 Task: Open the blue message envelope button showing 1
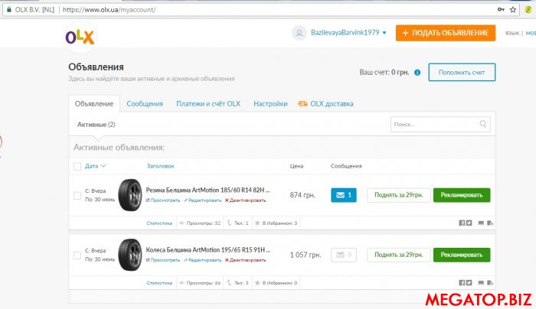[344, 195]
